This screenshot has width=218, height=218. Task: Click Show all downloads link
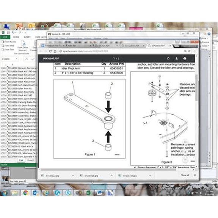tap(185, 175)
